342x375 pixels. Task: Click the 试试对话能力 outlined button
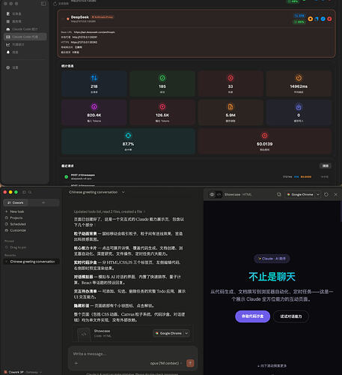point(291,316)
